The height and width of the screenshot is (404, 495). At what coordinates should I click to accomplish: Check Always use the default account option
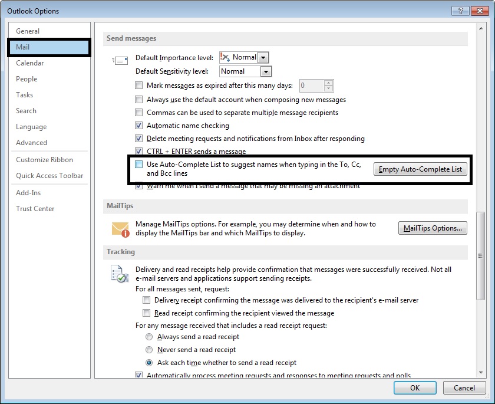pyautogui.click(x=138, y=100)
